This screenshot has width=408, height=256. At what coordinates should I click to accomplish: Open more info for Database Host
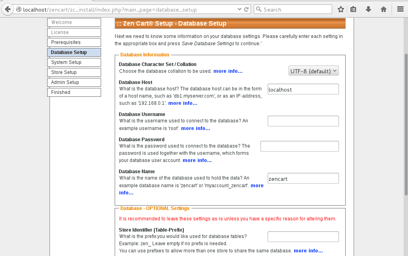[x=183, y=103]
